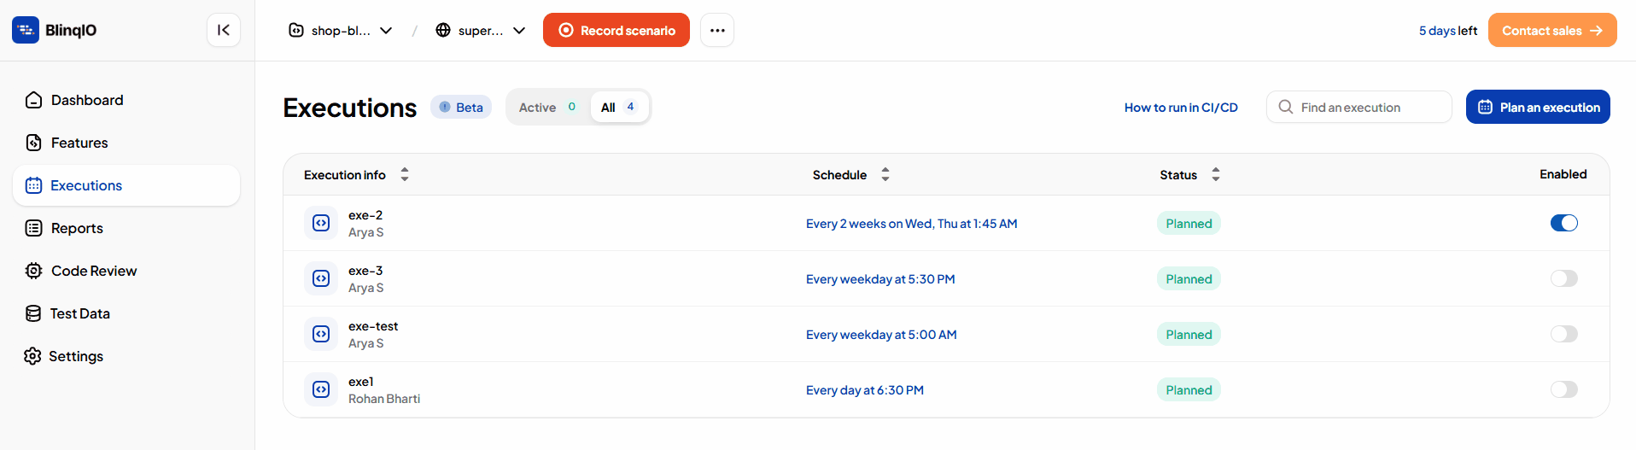Click the Record scenario button
The image size is (1636, 450).
tap(616, 30)
